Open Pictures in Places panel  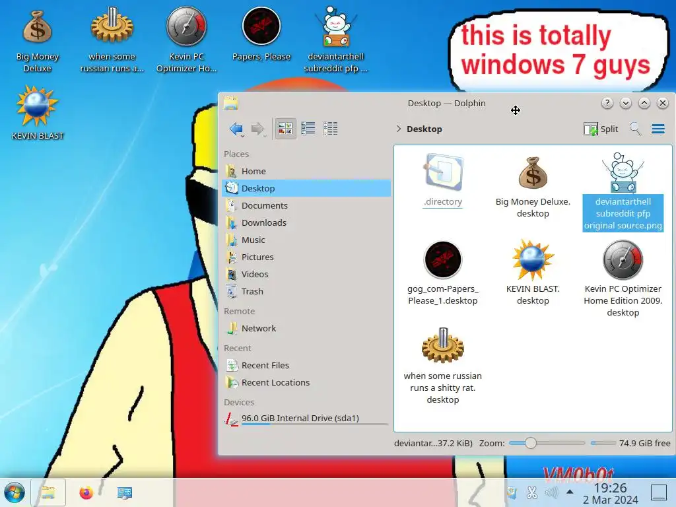tap(306, 257)
